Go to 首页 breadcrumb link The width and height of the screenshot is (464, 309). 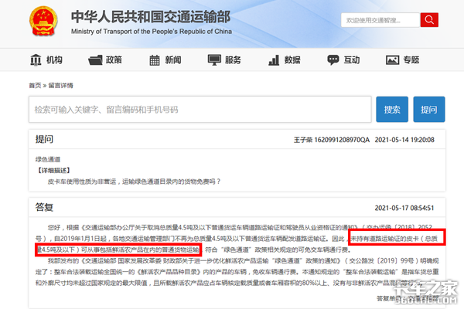point(35,86)
